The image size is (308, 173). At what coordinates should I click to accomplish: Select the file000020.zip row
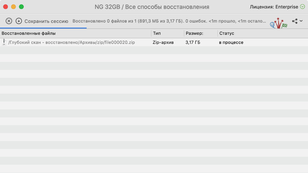(72, 42)
